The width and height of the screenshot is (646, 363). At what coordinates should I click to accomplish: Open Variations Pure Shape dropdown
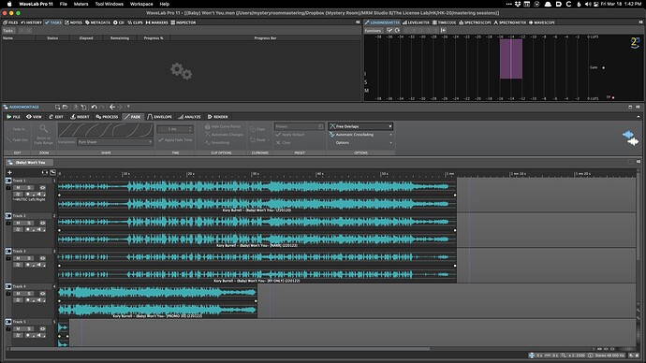pyautogui.click(x=115, y=142)
